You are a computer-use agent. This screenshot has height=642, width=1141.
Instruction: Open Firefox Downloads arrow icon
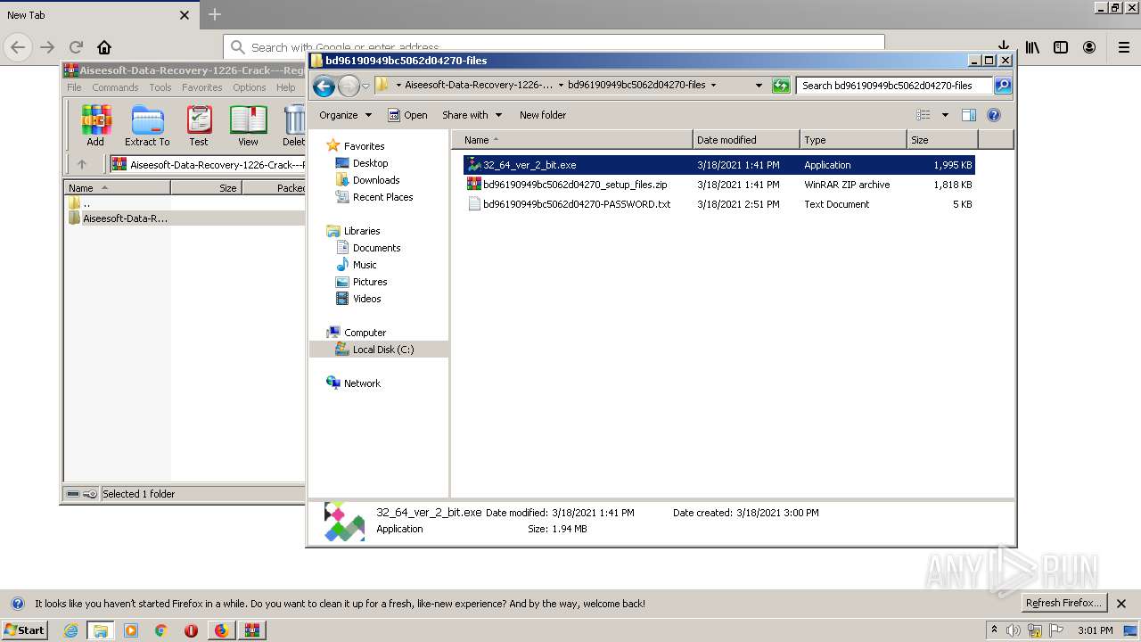tap(1004, 47)
